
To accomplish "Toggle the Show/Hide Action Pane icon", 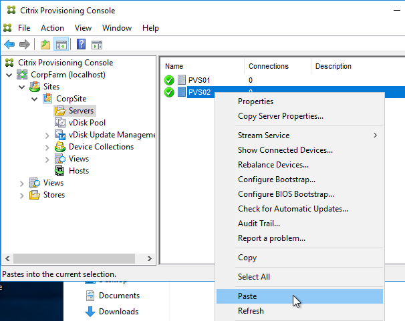I will [97, 45].
